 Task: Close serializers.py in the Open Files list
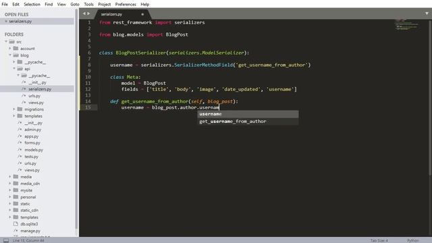[6, 21]
